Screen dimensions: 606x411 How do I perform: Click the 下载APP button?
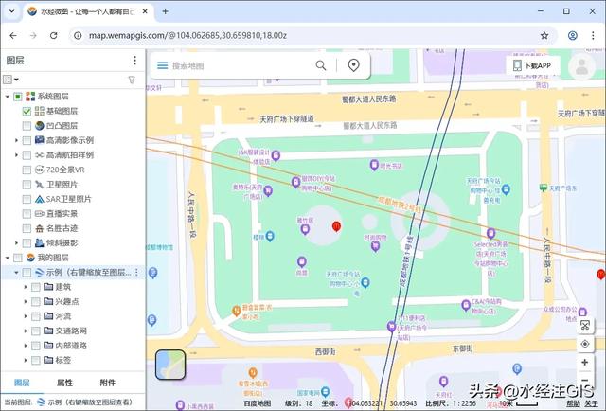(532, 65)
